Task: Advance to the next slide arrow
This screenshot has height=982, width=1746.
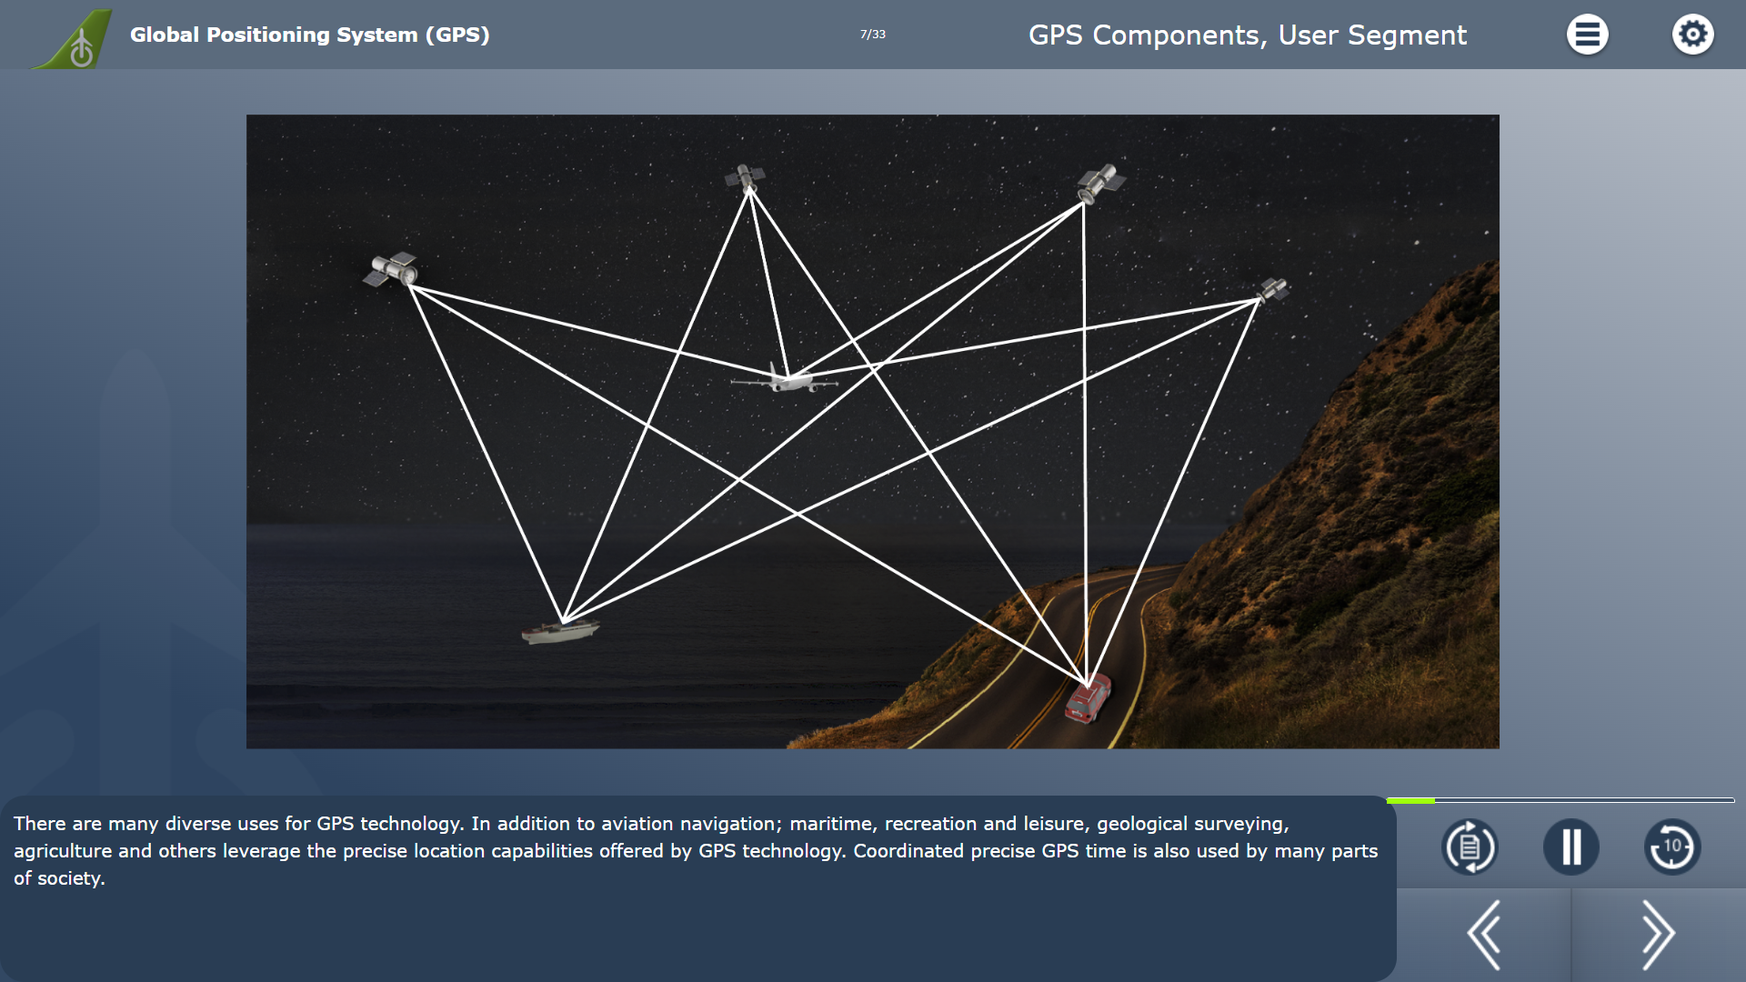Action: 1658,935
